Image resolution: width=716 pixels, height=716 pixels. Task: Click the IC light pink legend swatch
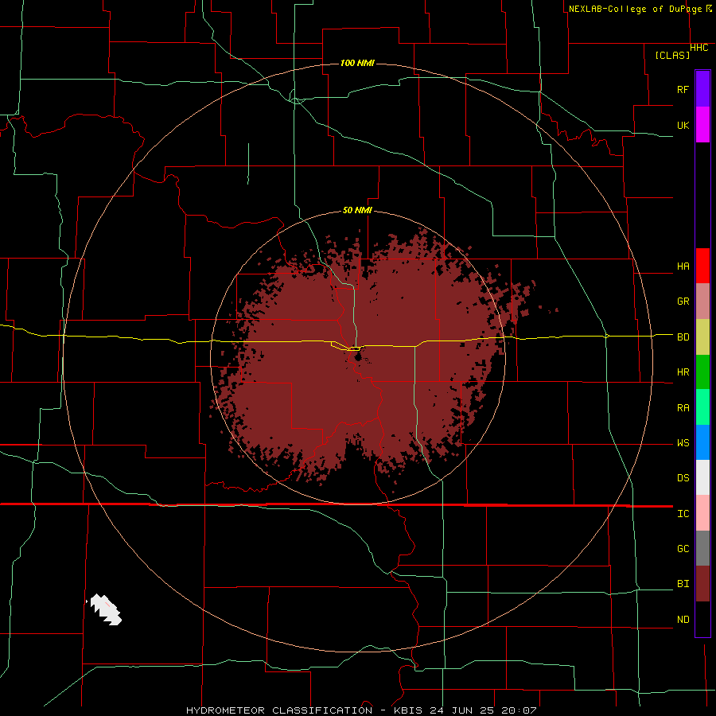coord(702,513)
